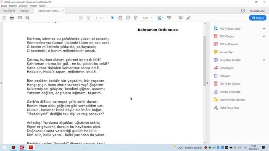The image size is (269, 151).
Task: Click the Fit page width icon
Action: pos(159,18)
